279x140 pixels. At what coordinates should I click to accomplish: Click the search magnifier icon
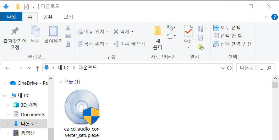pyautogui.click(x=269, y=68)
